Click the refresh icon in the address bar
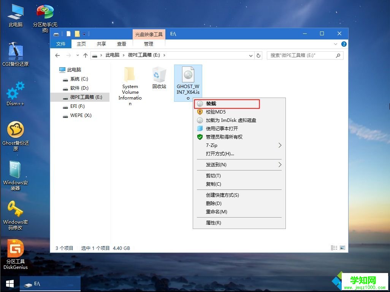 click(259, 55)
